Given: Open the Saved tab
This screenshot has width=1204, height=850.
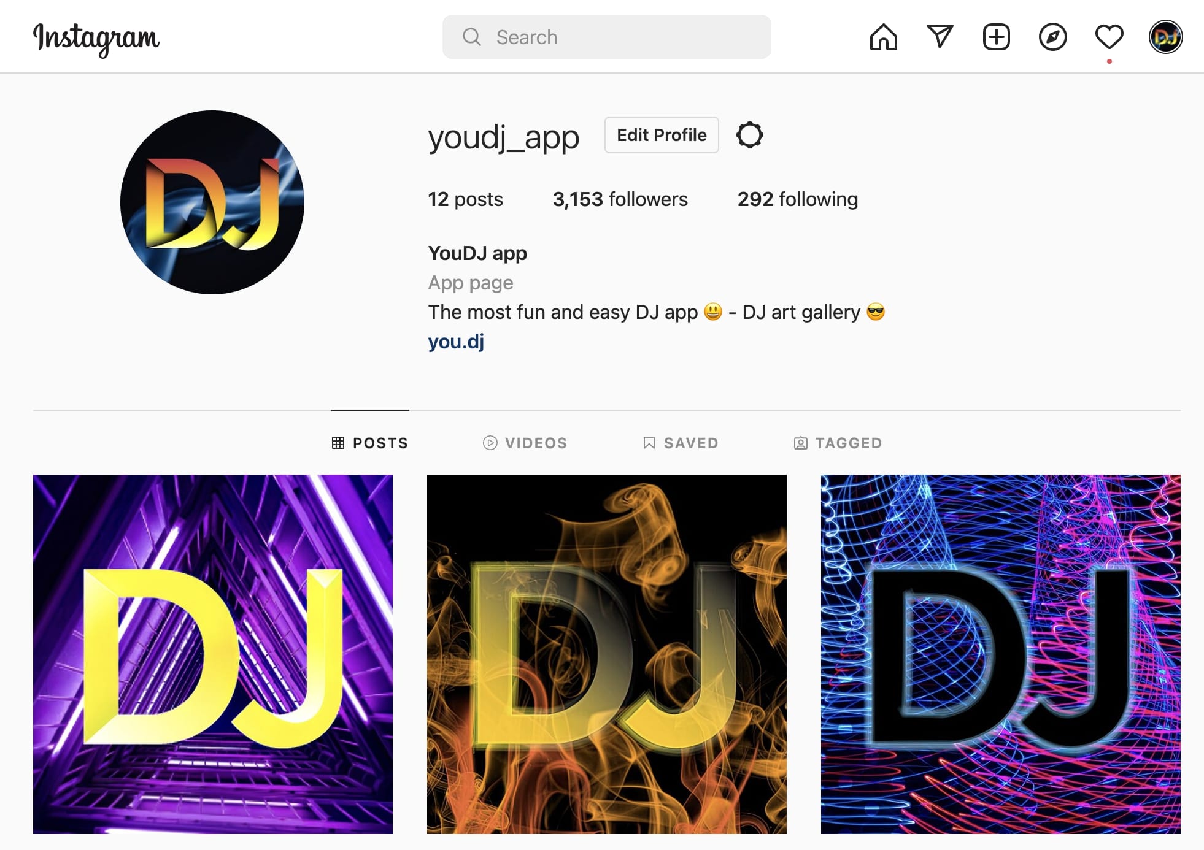Looking at the screenshot, I should (x=680, y=443).
